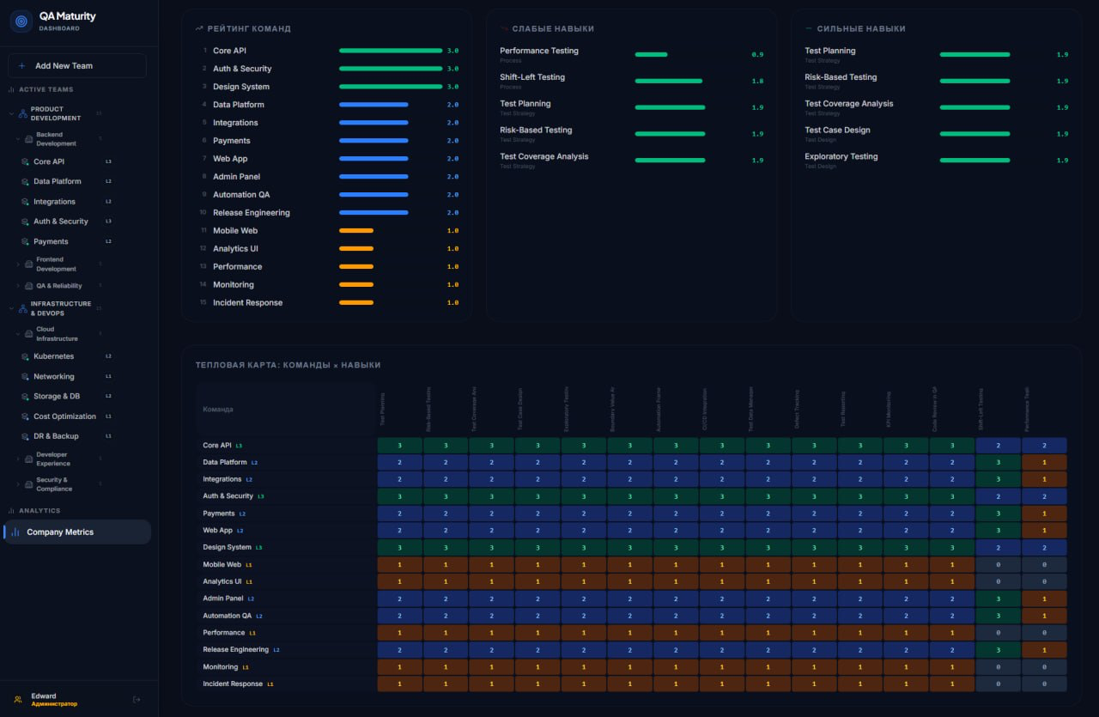1099x717 pixels.
Task: Collapse the Backend Development subgroup
Action: pyautogui.click(x=18, y=139)
